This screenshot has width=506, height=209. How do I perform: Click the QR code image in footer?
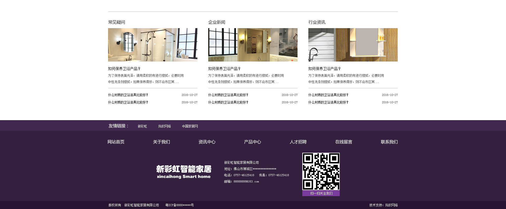click(321, 171)
